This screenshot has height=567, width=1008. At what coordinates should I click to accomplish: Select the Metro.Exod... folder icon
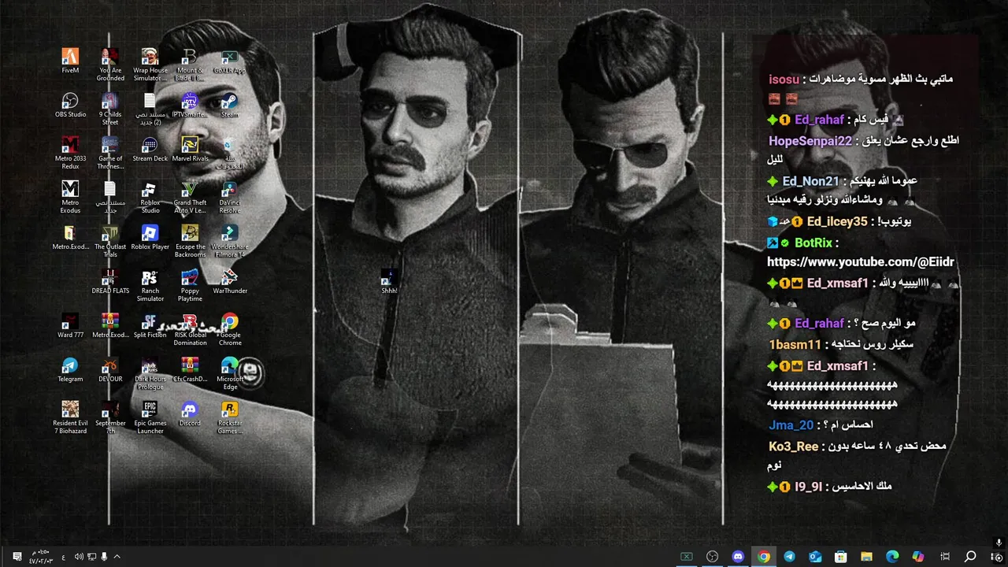click(x=70, y=239)
